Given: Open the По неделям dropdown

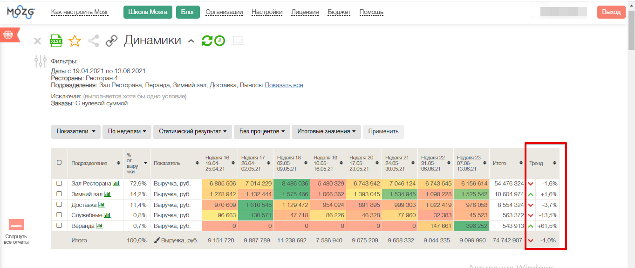Looking at the screenshot, I should click(x=127, y=131).
